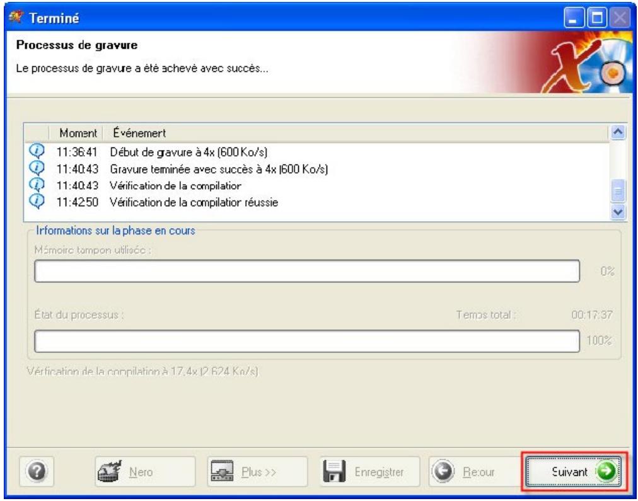Click info icon beside 11:36:41 event
638x501 pixels.
click(37, 151)
